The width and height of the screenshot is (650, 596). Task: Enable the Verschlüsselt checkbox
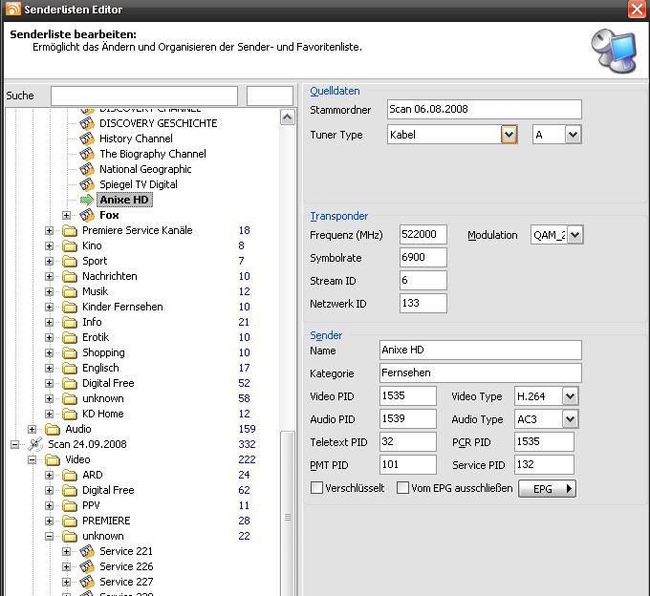(317, 488)
